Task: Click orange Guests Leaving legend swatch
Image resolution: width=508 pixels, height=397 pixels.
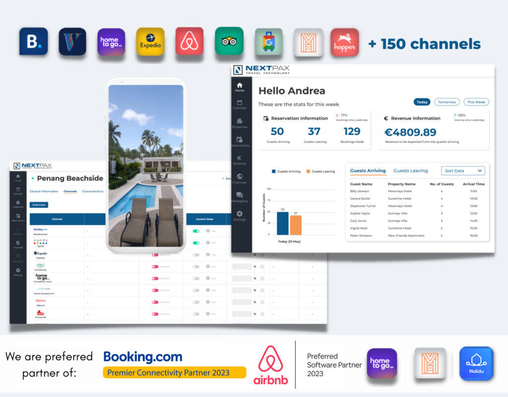Action: click(309, 171)
